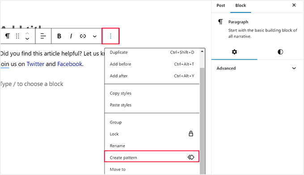The image size is (304, 175).
Task: Click the three-dot block options button
Action: point(110,36)
